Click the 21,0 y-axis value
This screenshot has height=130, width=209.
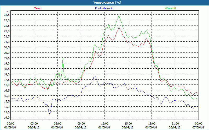tap(7, 42)
